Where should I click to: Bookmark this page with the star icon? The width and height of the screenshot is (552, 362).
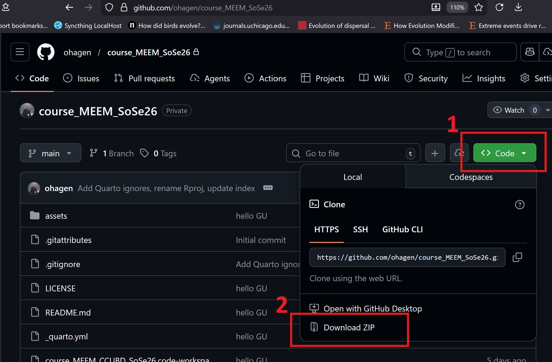tap(478, 7)
